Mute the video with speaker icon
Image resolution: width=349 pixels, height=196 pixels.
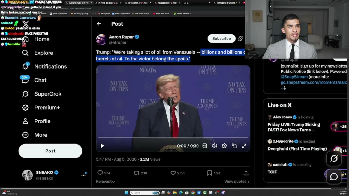(x=215, y=146)
